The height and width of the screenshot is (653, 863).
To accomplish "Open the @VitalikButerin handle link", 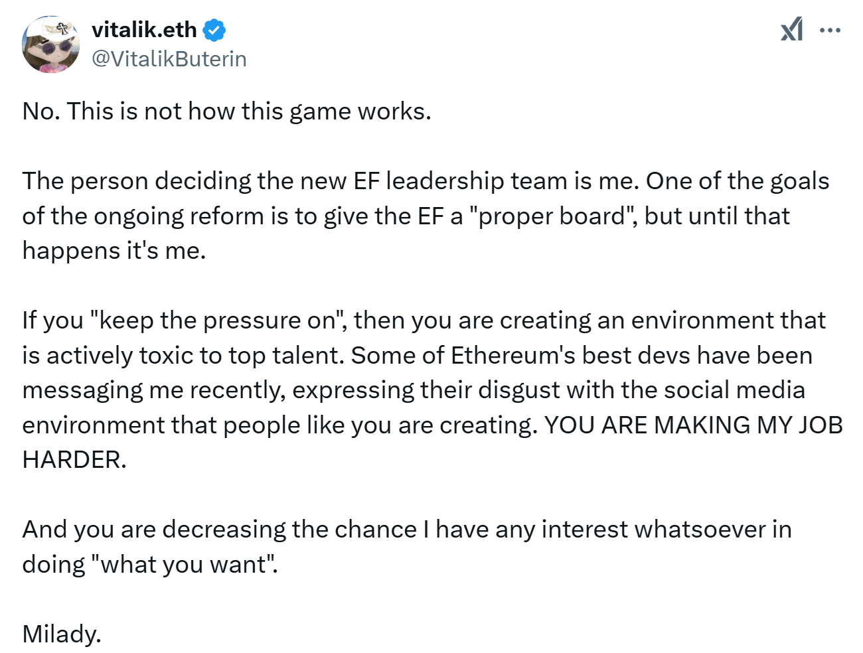I will tap(169, 59).
